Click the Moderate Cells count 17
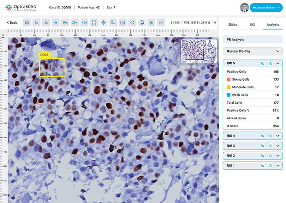Screen dimensions: 286x203 coord(277,87)
